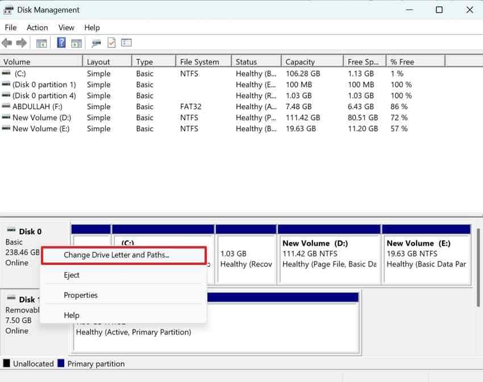Select the 1.03 GB recovery partition block
Image resolution: width=483 pixels, height=382 pixels.
pyautogui.click(x=246, y=254)
